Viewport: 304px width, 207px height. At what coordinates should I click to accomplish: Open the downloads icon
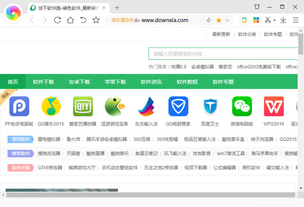(283, 20)
